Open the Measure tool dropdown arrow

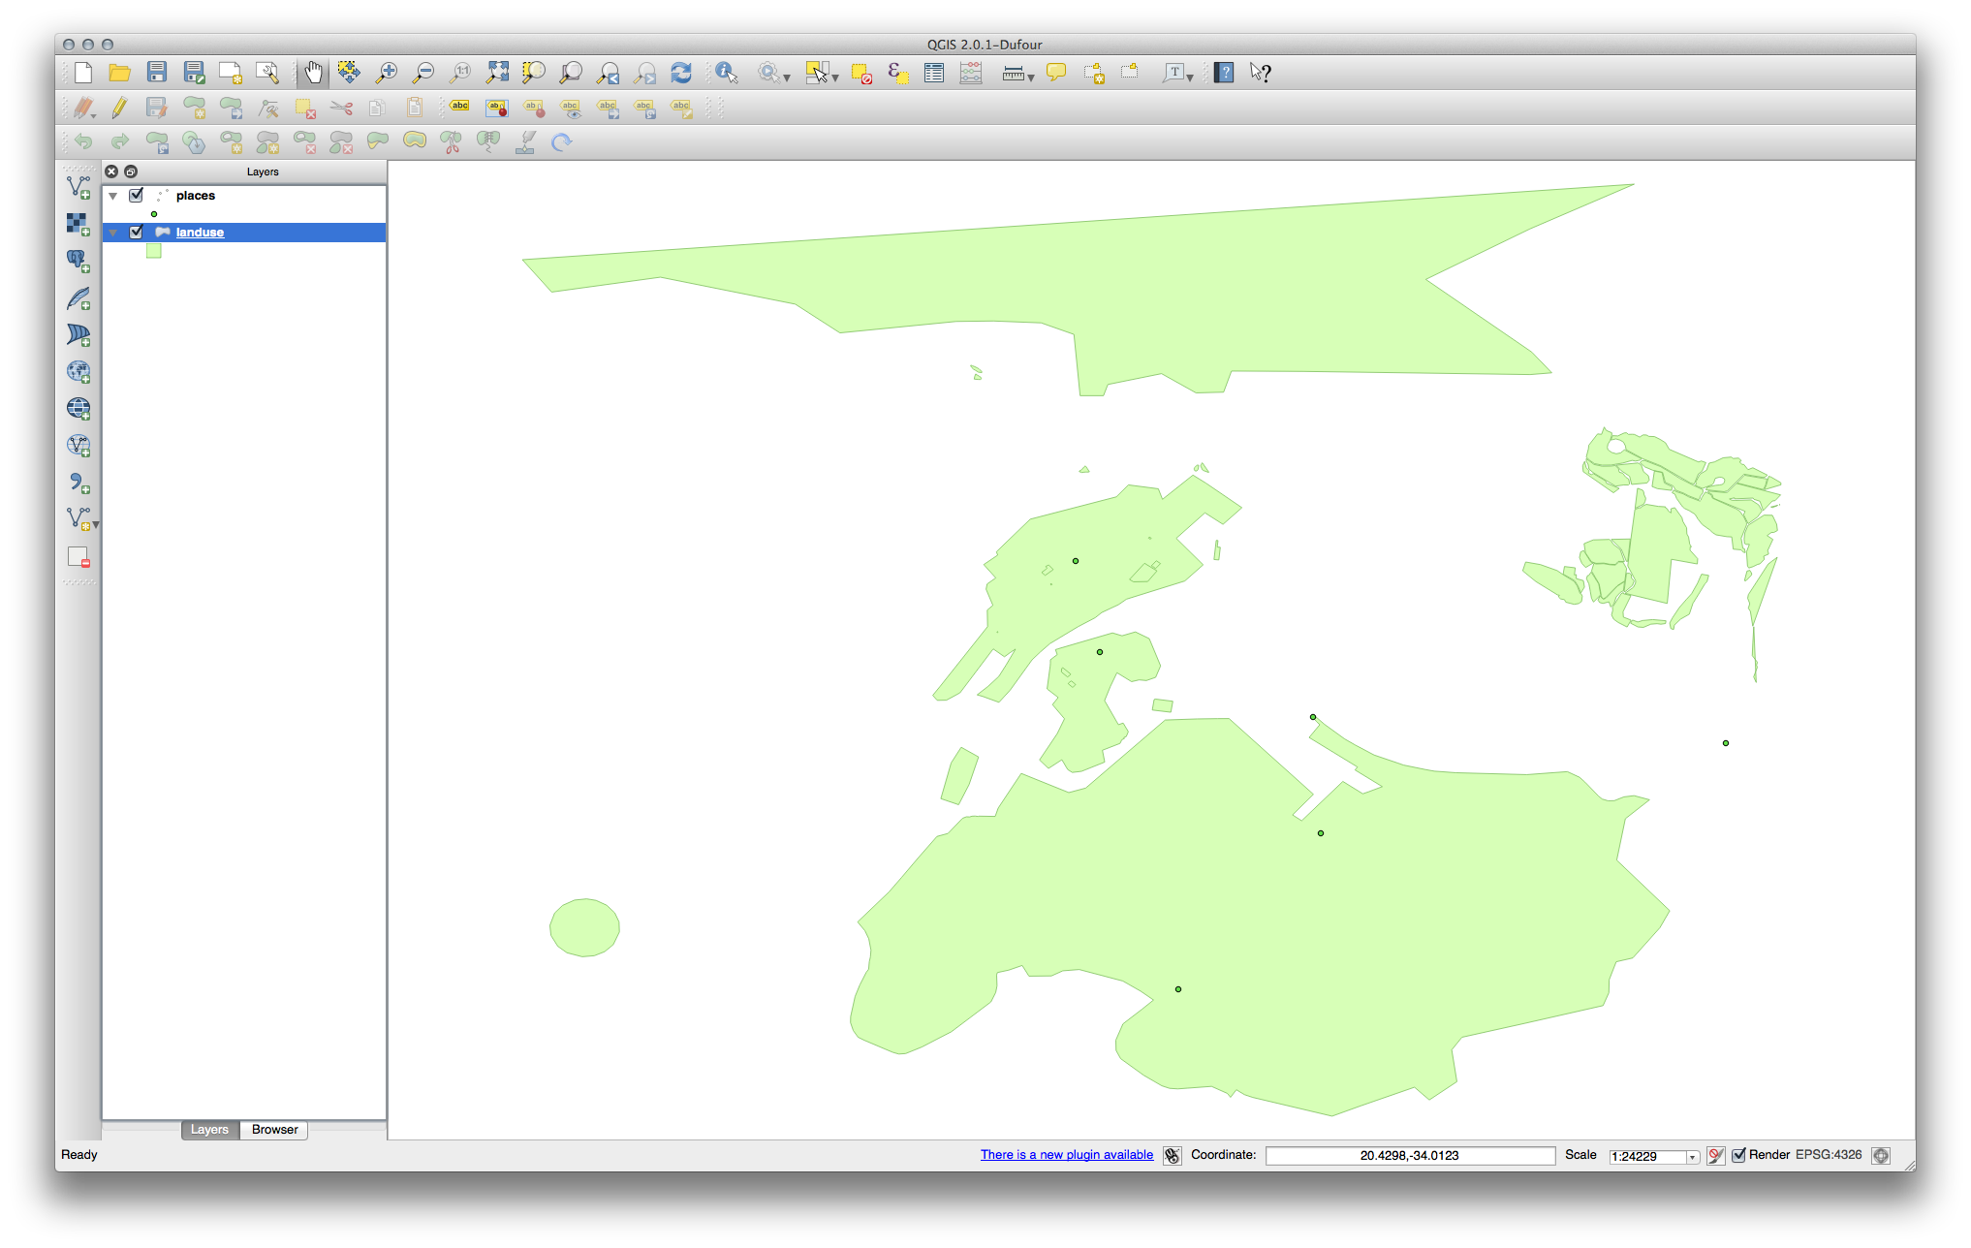click(x=1031, y=78)
